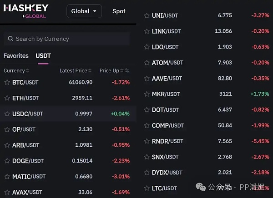Open the Spot trading link

(119, 11)
